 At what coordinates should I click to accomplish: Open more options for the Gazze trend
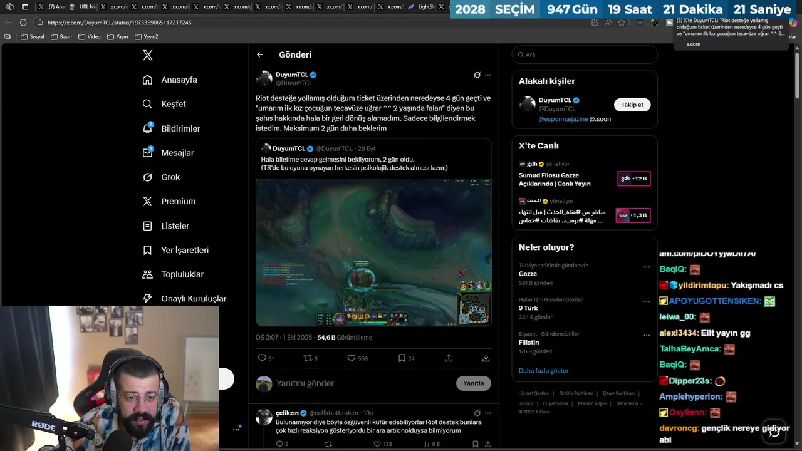[x=646, y=267]
